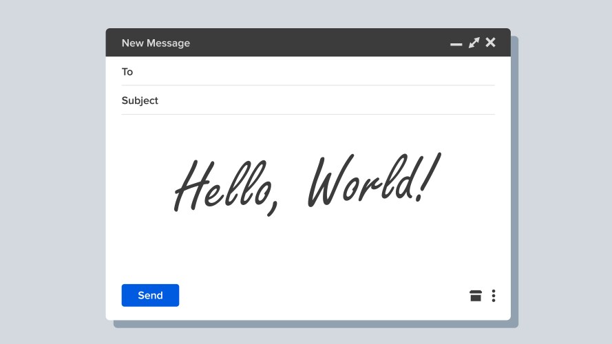Click the blank space between Send and archive

pos(324,296)
